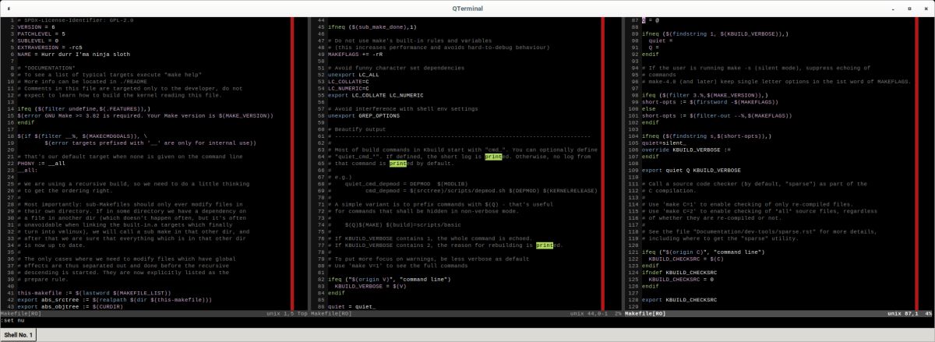935x342 pixels.
Task: Click the "quiet = quiet_" line
Action: coord(351,306)
